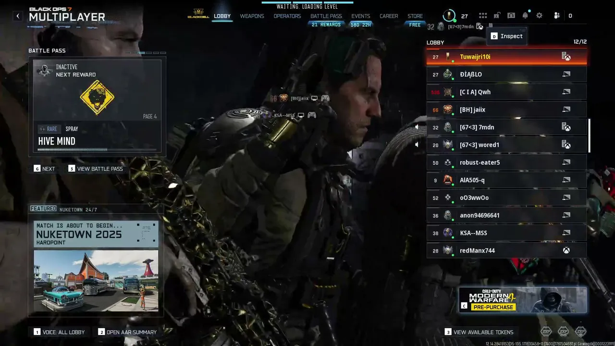Click rank emblem next to robust-eater5
The width and height of the screenshot is (615, 346).
tap(448, 162)
